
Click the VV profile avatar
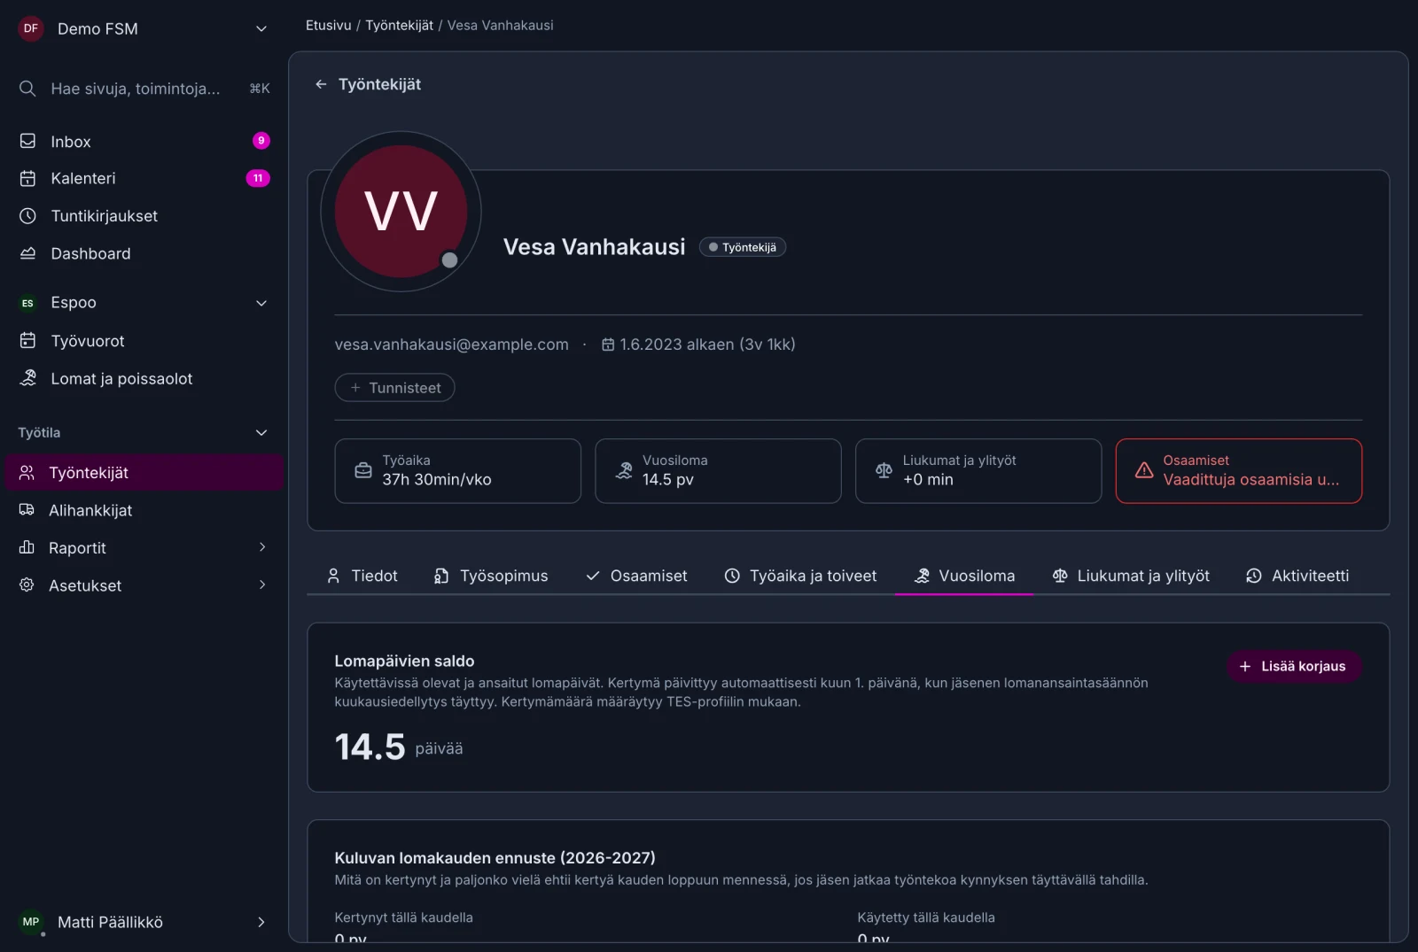pyautogui.click(x=401, y=212)
